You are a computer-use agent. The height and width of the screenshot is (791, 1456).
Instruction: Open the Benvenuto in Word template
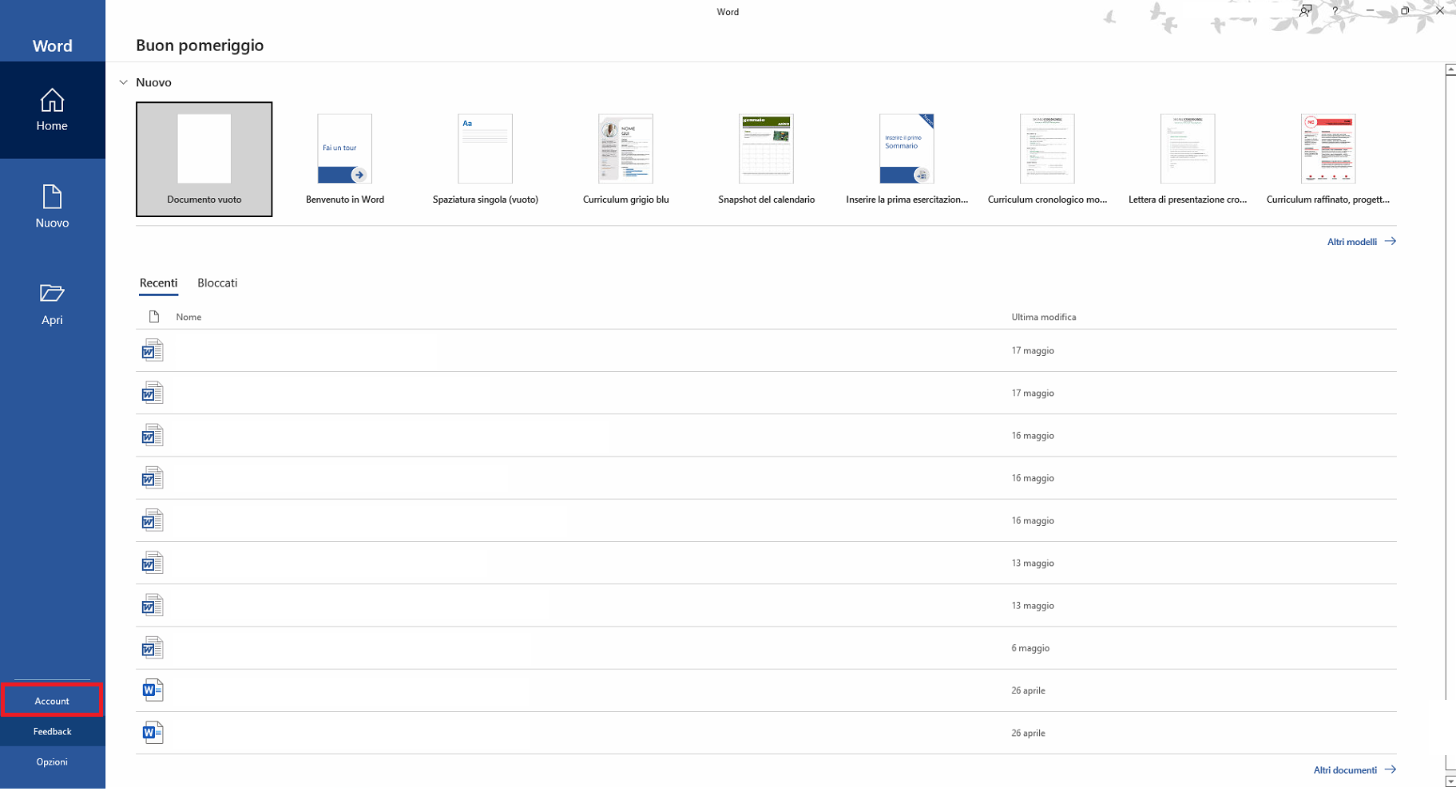tap(345, 159)
